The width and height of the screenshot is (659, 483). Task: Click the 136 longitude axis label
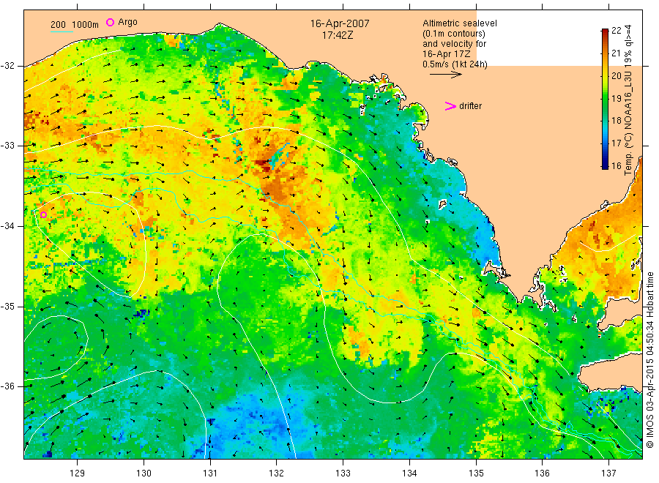click(x=542, y=473)
